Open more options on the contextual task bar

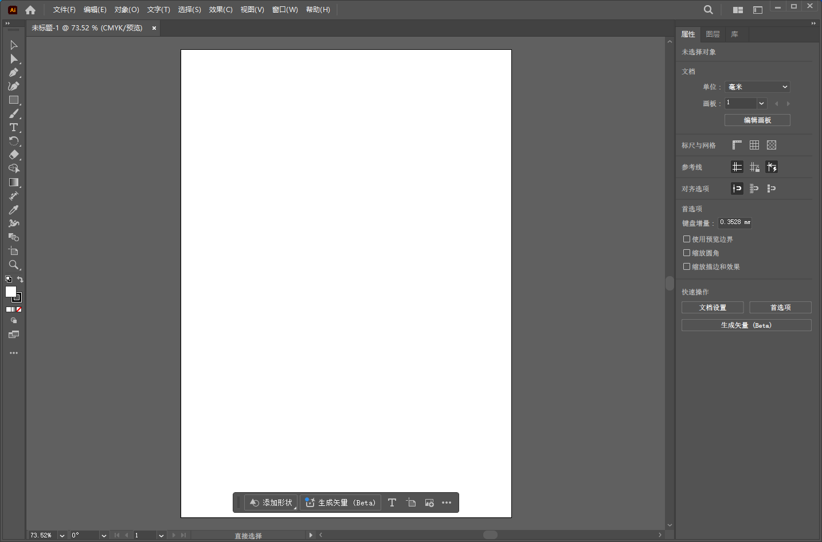click(x=447, y=502)
